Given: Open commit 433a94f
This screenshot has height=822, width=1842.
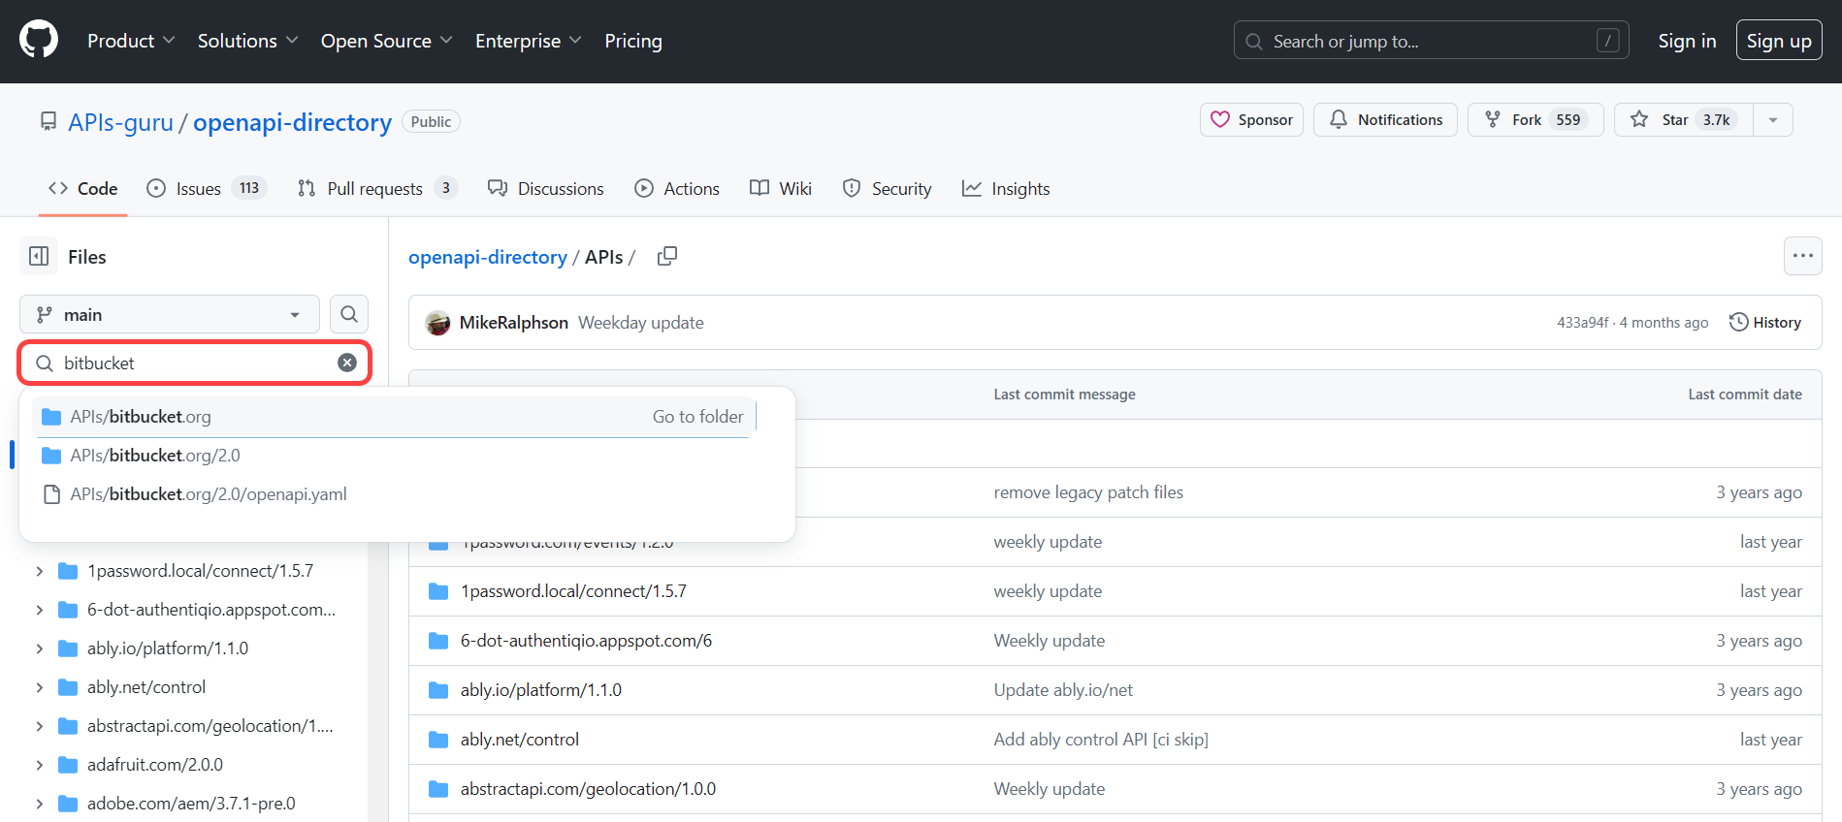Looking at the screenshot, I should [1583, 323].
